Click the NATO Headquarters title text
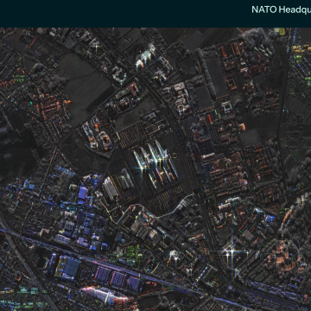This screenshot has width=311, height=311. coord(282,10)
